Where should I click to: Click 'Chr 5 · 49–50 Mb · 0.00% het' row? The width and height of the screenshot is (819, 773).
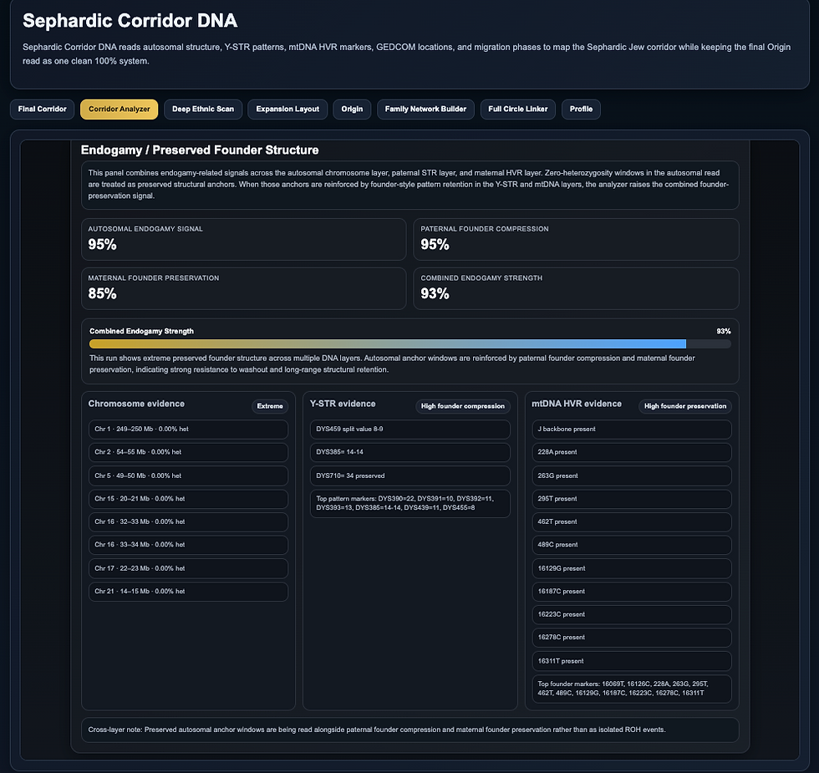tap(188, 475)
